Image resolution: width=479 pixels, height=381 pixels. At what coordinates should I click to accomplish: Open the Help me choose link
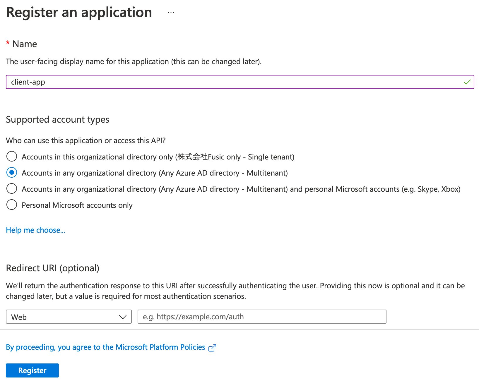tap(35, 230)
